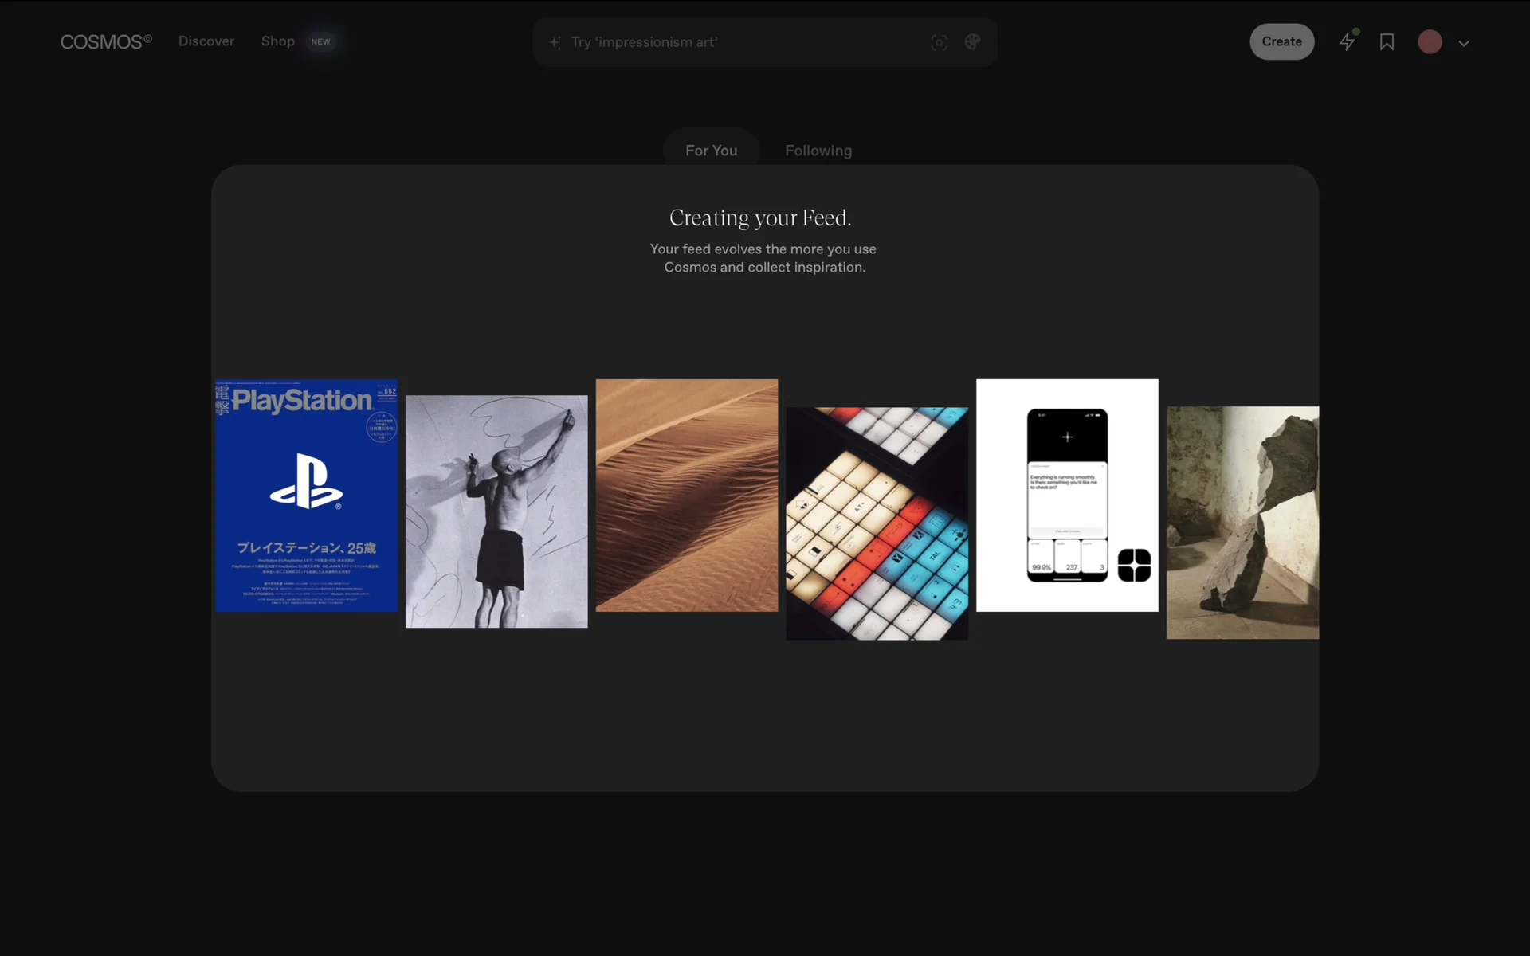The height and width of the screenshot is (956, 1530).
Task: Open the color palette search icon
Action: [x=972, y=42]
